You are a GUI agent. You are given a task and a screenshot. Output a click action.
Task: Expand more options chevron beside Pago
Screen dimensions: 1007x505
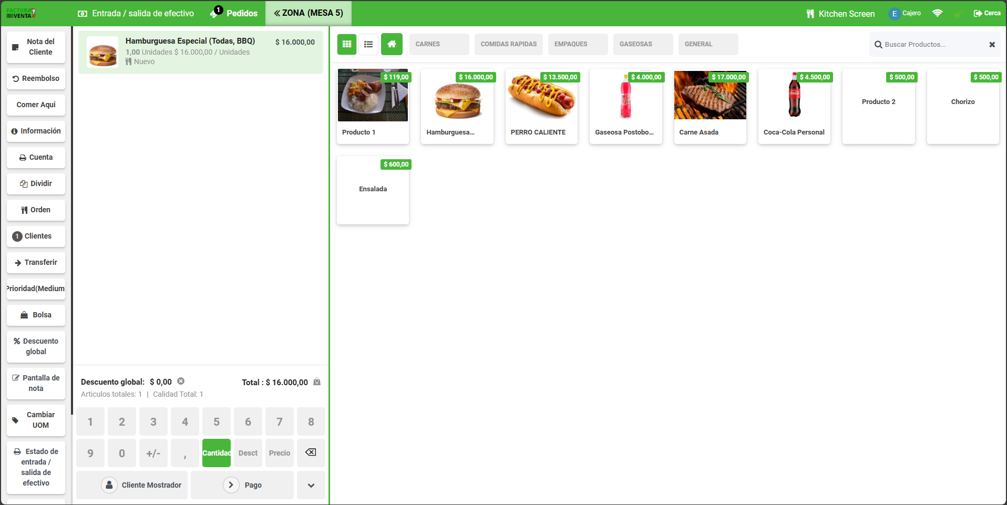[311, 485]
